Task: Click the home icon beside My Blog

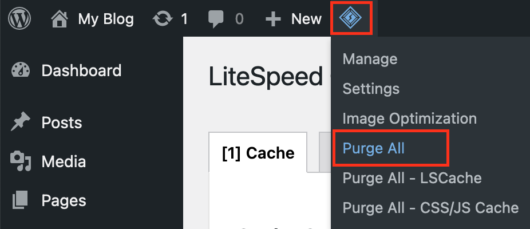Action: [x=60, y=19]
